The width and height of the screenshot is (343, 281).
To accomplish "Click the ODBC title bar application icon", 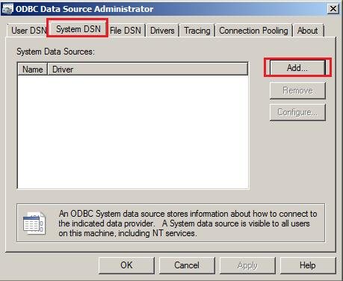I will point(7,9).
